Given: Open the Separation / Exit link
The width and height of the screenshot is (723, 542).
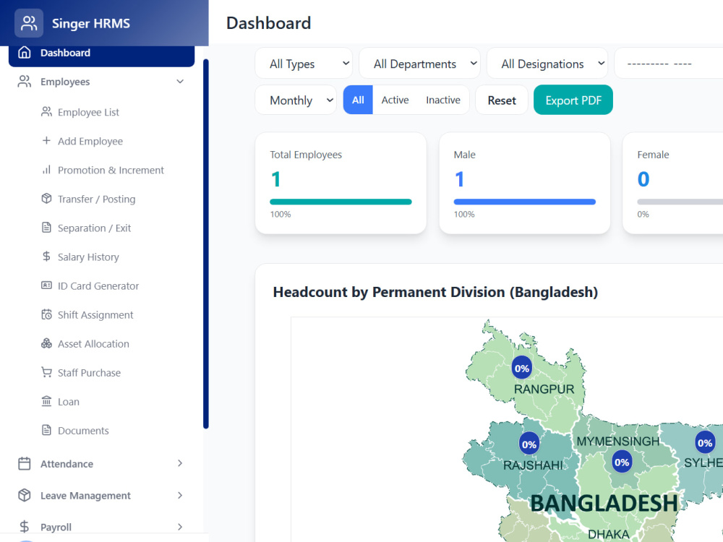Looking at the screenshot, I should [x=94, y=228].
